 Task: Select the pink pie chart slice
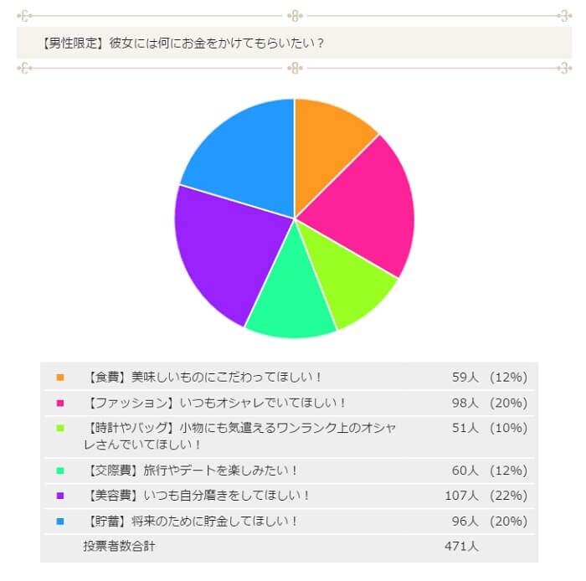[x=360, y=209]
